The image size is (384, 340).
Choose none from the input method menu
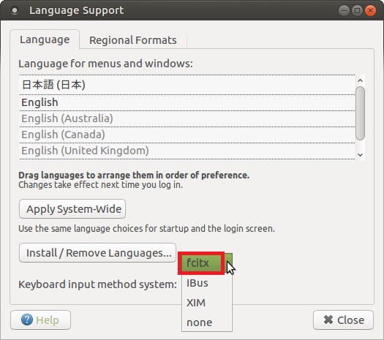coord(207,322)
